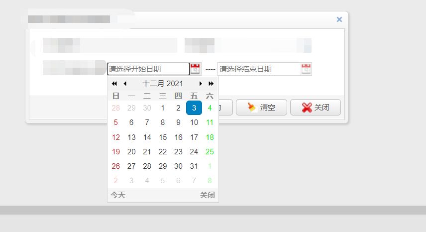Choose date 31 in the calendar
426x232 pixels.
(194, 166)
